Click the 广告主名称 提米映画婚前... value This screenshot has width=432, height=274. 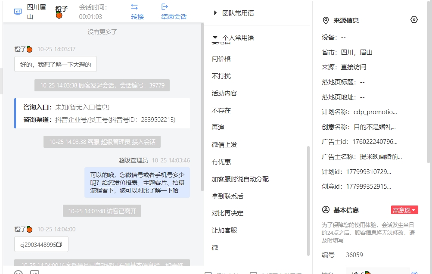(381, 157)
